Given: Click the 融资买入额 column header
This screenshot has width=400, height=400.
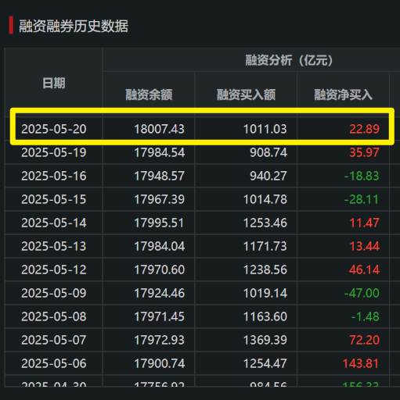Looking at the screenshot, I should (x=246, y=95).
